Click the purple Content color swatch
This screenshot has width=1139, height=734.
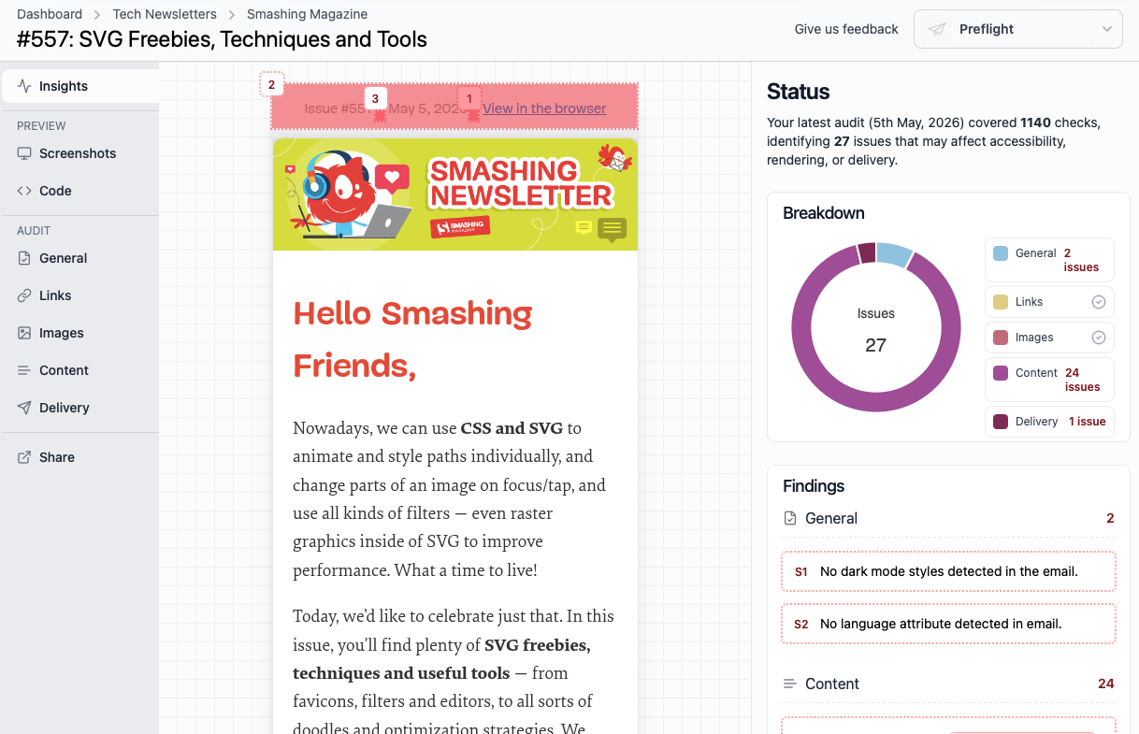(1001, 373)
